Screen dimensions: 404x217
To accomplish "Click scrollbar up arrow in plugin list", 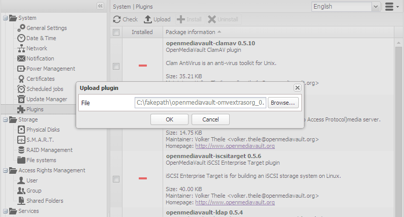I will click(398, 43).
